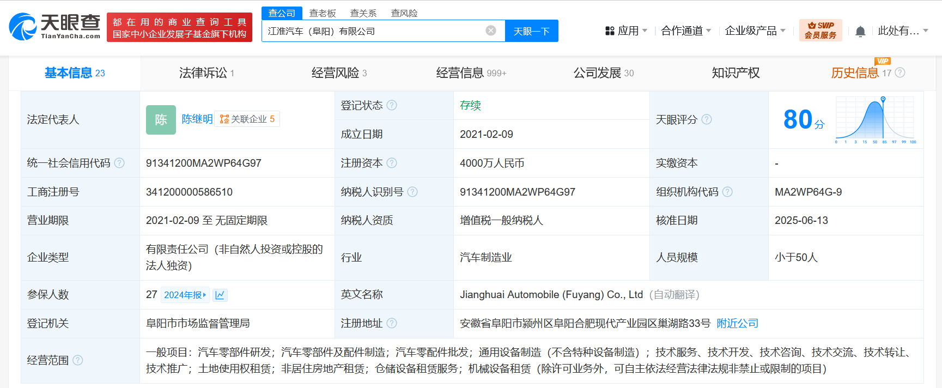The height and width of the screenshot is (388, 942).
Task: Open help icon next to 注册资本
Action: [x=392, y=163]
